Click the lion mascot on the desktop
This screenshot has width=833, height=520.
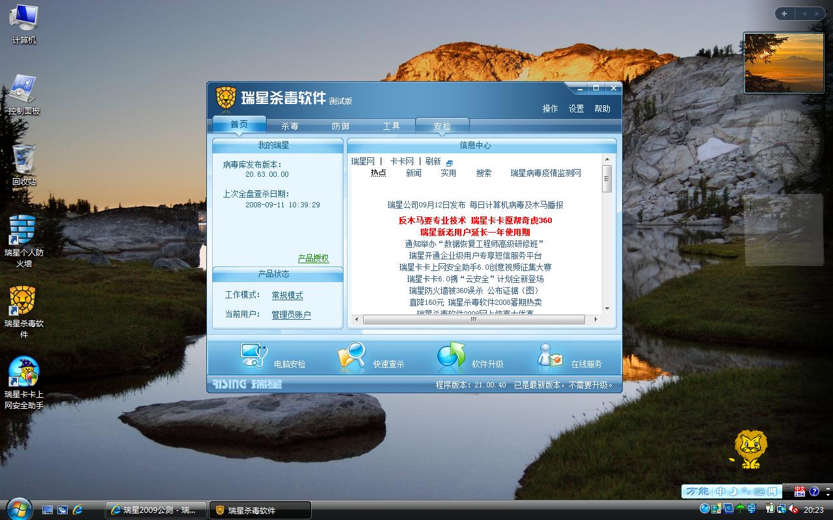(x=751, y=449)
